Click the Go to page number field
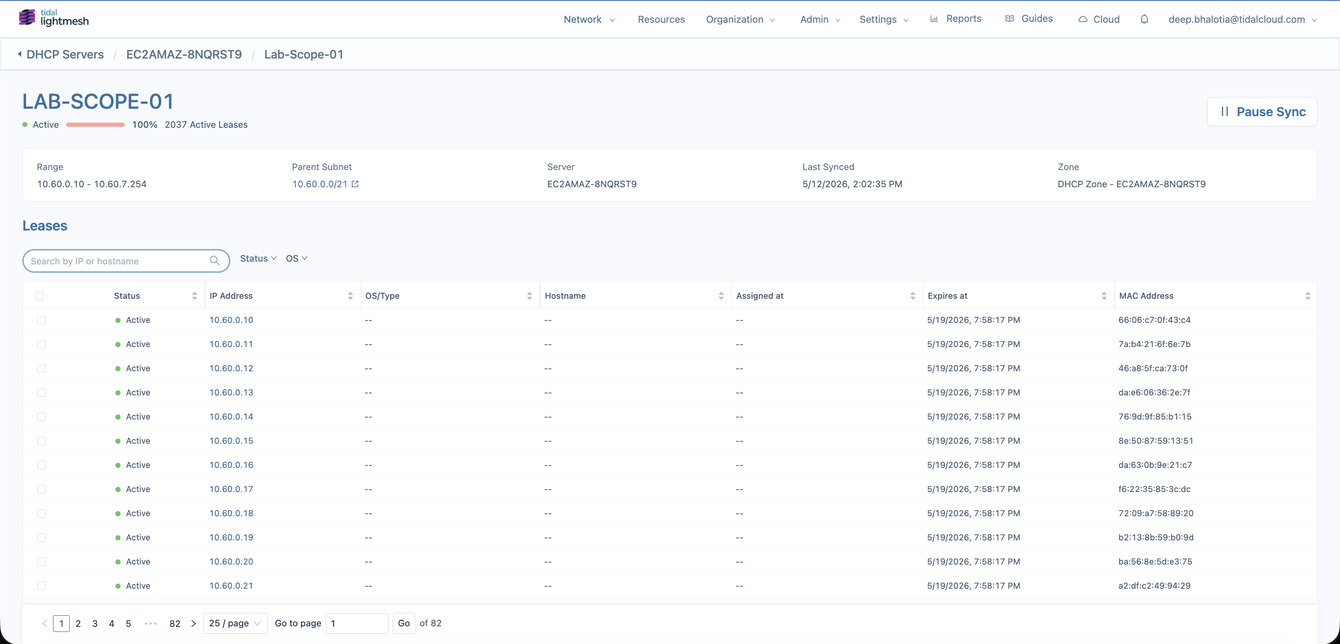Screen dimensions: 1340x644 click(357, 623)
